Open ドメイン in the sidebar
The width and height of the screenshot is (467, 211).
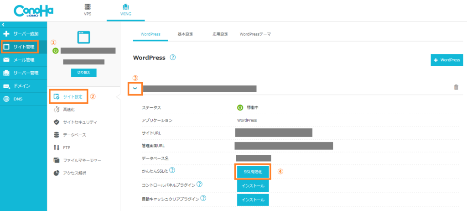point(24,86)
